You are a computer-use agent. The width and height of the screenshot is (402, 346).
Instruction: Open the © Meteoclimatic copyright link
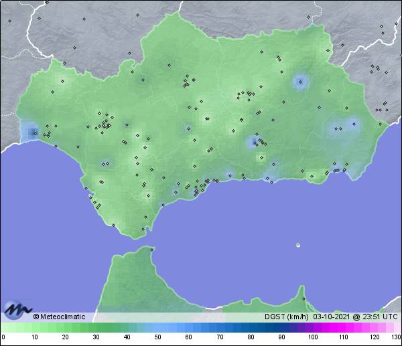point(59,317)
